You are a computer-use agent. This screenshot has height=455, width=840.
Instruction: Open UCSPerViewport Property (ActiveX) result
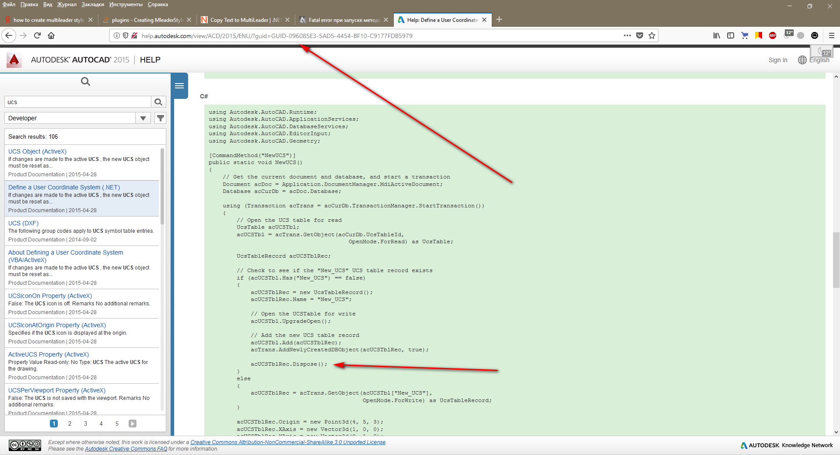coord(56,390)
